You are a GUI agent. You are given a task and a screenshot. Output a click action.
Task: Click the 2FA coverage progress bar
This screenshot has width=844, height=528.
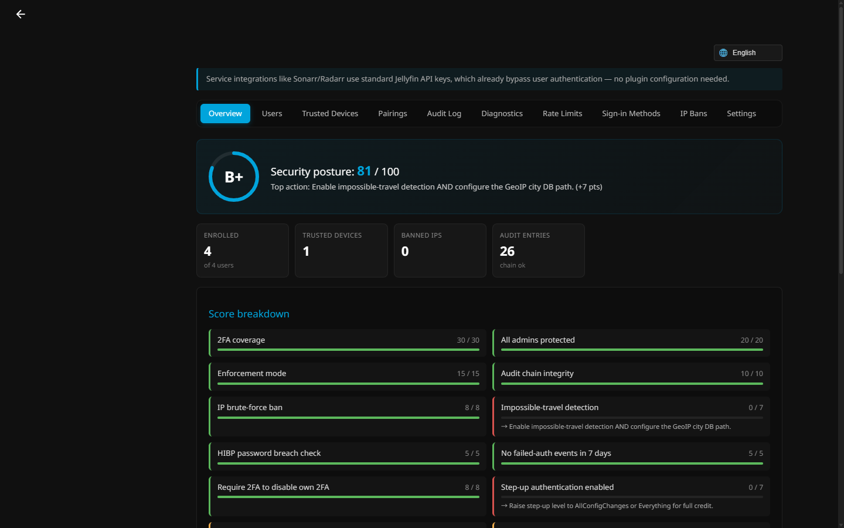(348, 350)
